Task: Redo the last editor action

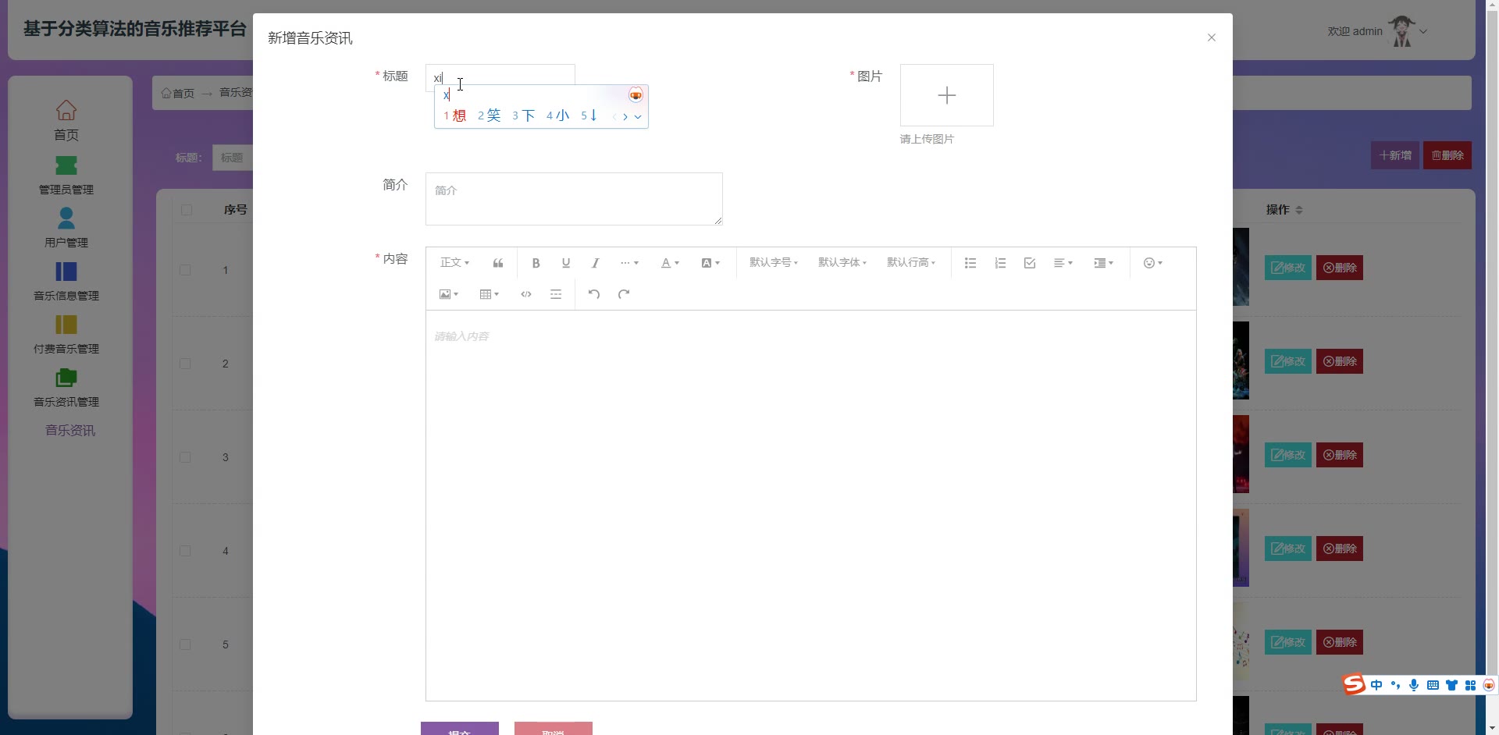Action: tap(624, 294)
